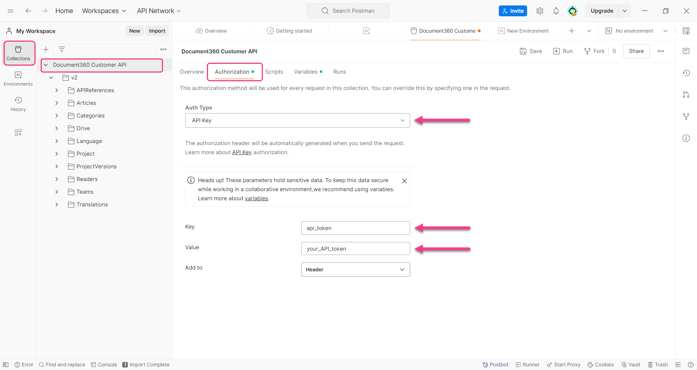Open the notifications bell
The image size is (697, 370).
pyautogui.click(x=556, y=11)
